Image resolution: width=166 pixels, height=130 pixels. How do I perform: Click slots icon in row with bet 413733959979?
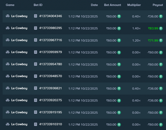click(8, 52)
